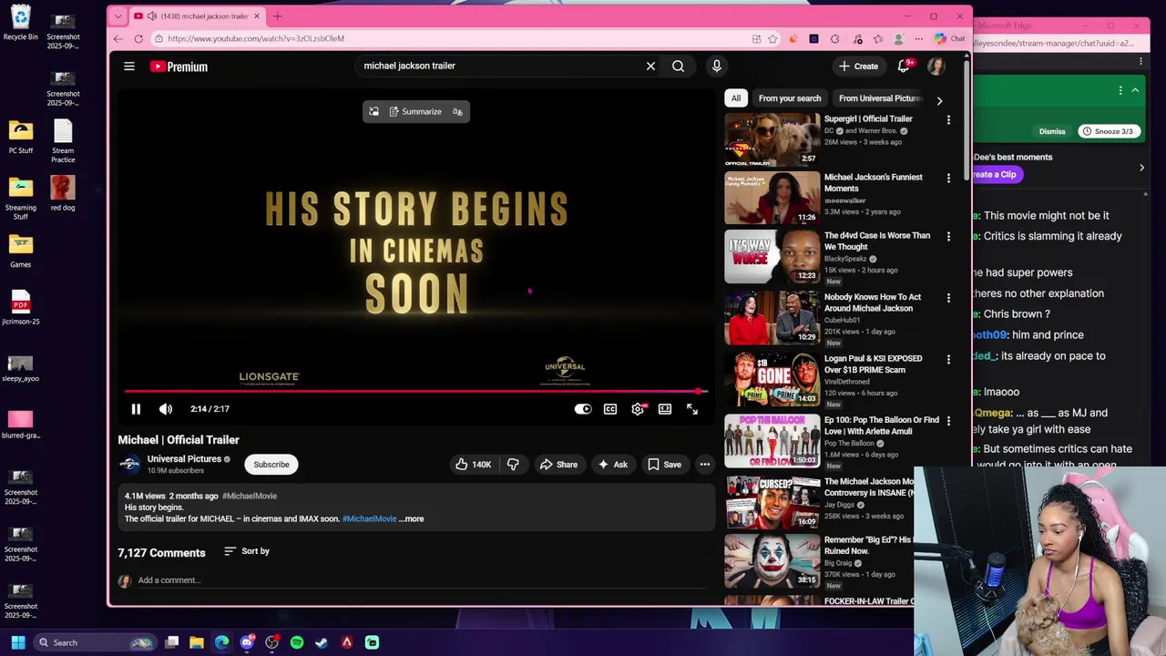Open options menu for Supergirl trailer
The height and width of the screenshot is (656, 1166).
pyautogui.click(x=948, y=120)
